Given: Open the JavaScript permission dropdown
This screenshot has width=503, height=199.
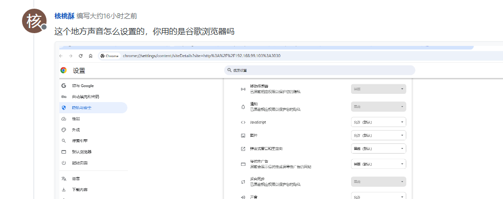Looking at the screenshot, I should 379,122.
